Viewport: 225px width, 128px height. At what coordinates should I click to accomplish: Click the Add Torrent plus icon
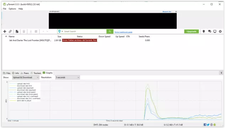click(x=5, y=31)
